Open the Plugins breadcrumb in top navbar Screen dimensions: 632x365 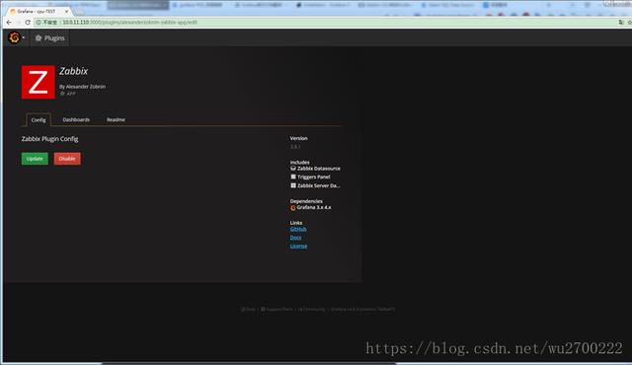[x=50, y=38]
